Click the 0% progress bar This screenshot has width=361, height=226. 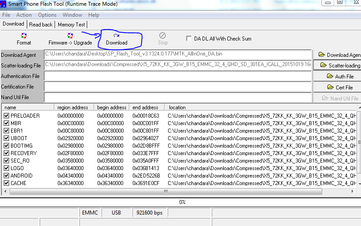180,202
